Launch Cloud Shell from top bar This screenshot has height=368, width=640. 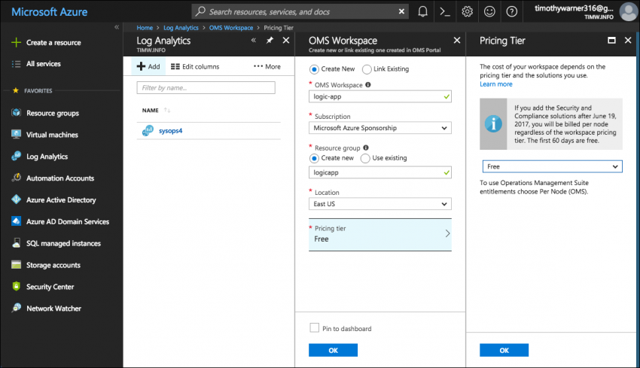pyautogui.click(x=445, y=11)
